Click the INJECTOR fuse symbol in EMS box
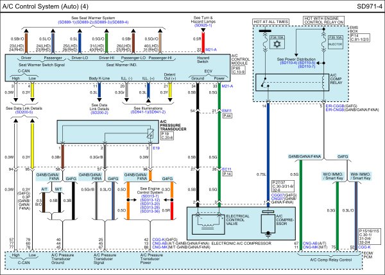 tap(336, 42)
